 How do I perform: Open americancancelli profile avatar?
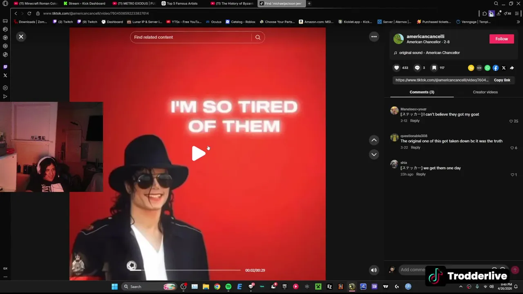(x=398, y=39)
